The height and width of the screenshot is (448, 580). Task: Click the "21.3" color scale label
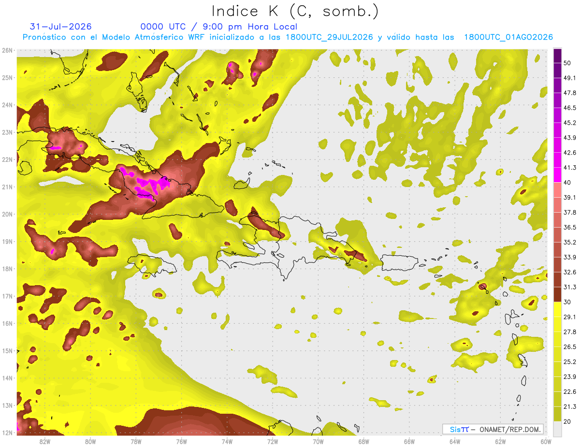570,406
